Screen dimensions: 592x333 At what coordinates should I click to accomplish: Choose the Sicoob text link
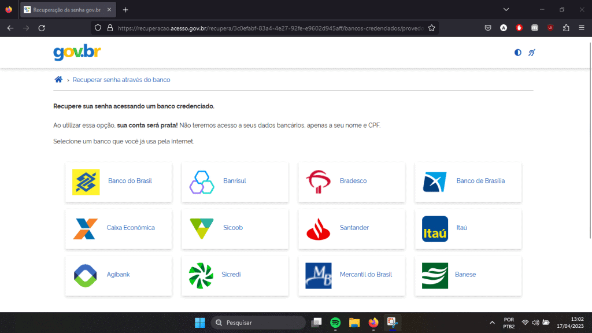click(233, 228)
